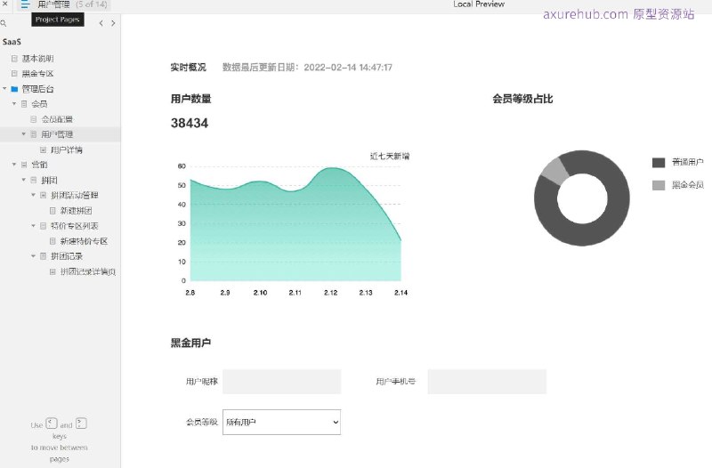
Task: Click the 用户数量 heading
Action: [x=190, y=99]
